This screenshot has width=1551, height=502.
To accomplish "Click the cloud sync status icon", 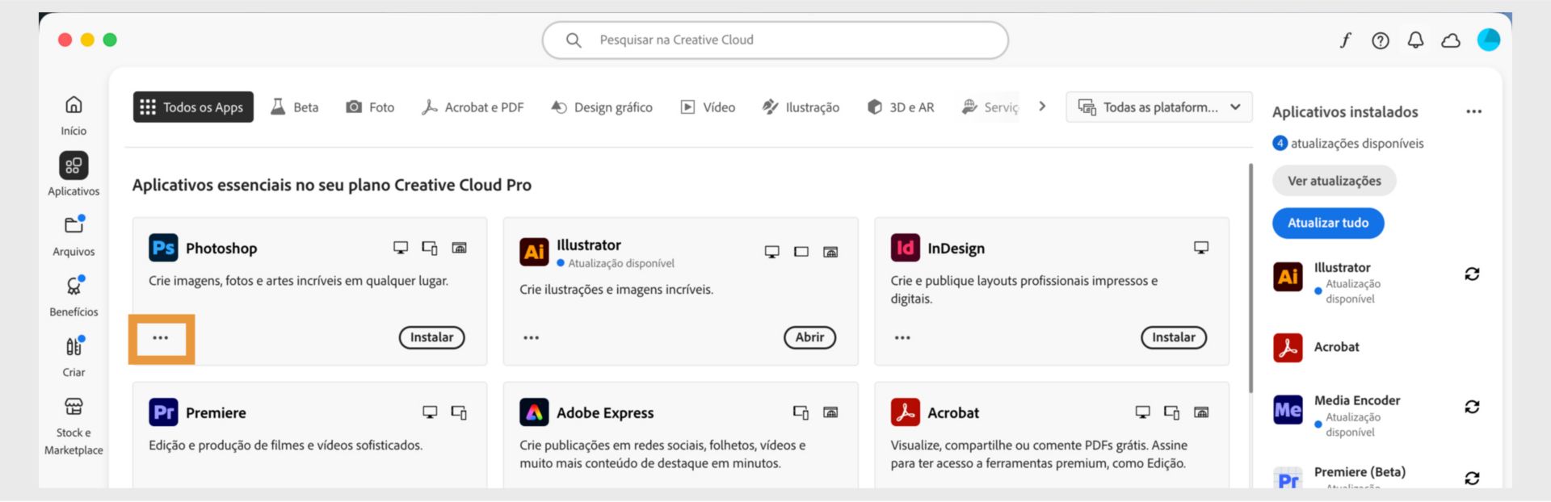I will [x=1451, y=40].
